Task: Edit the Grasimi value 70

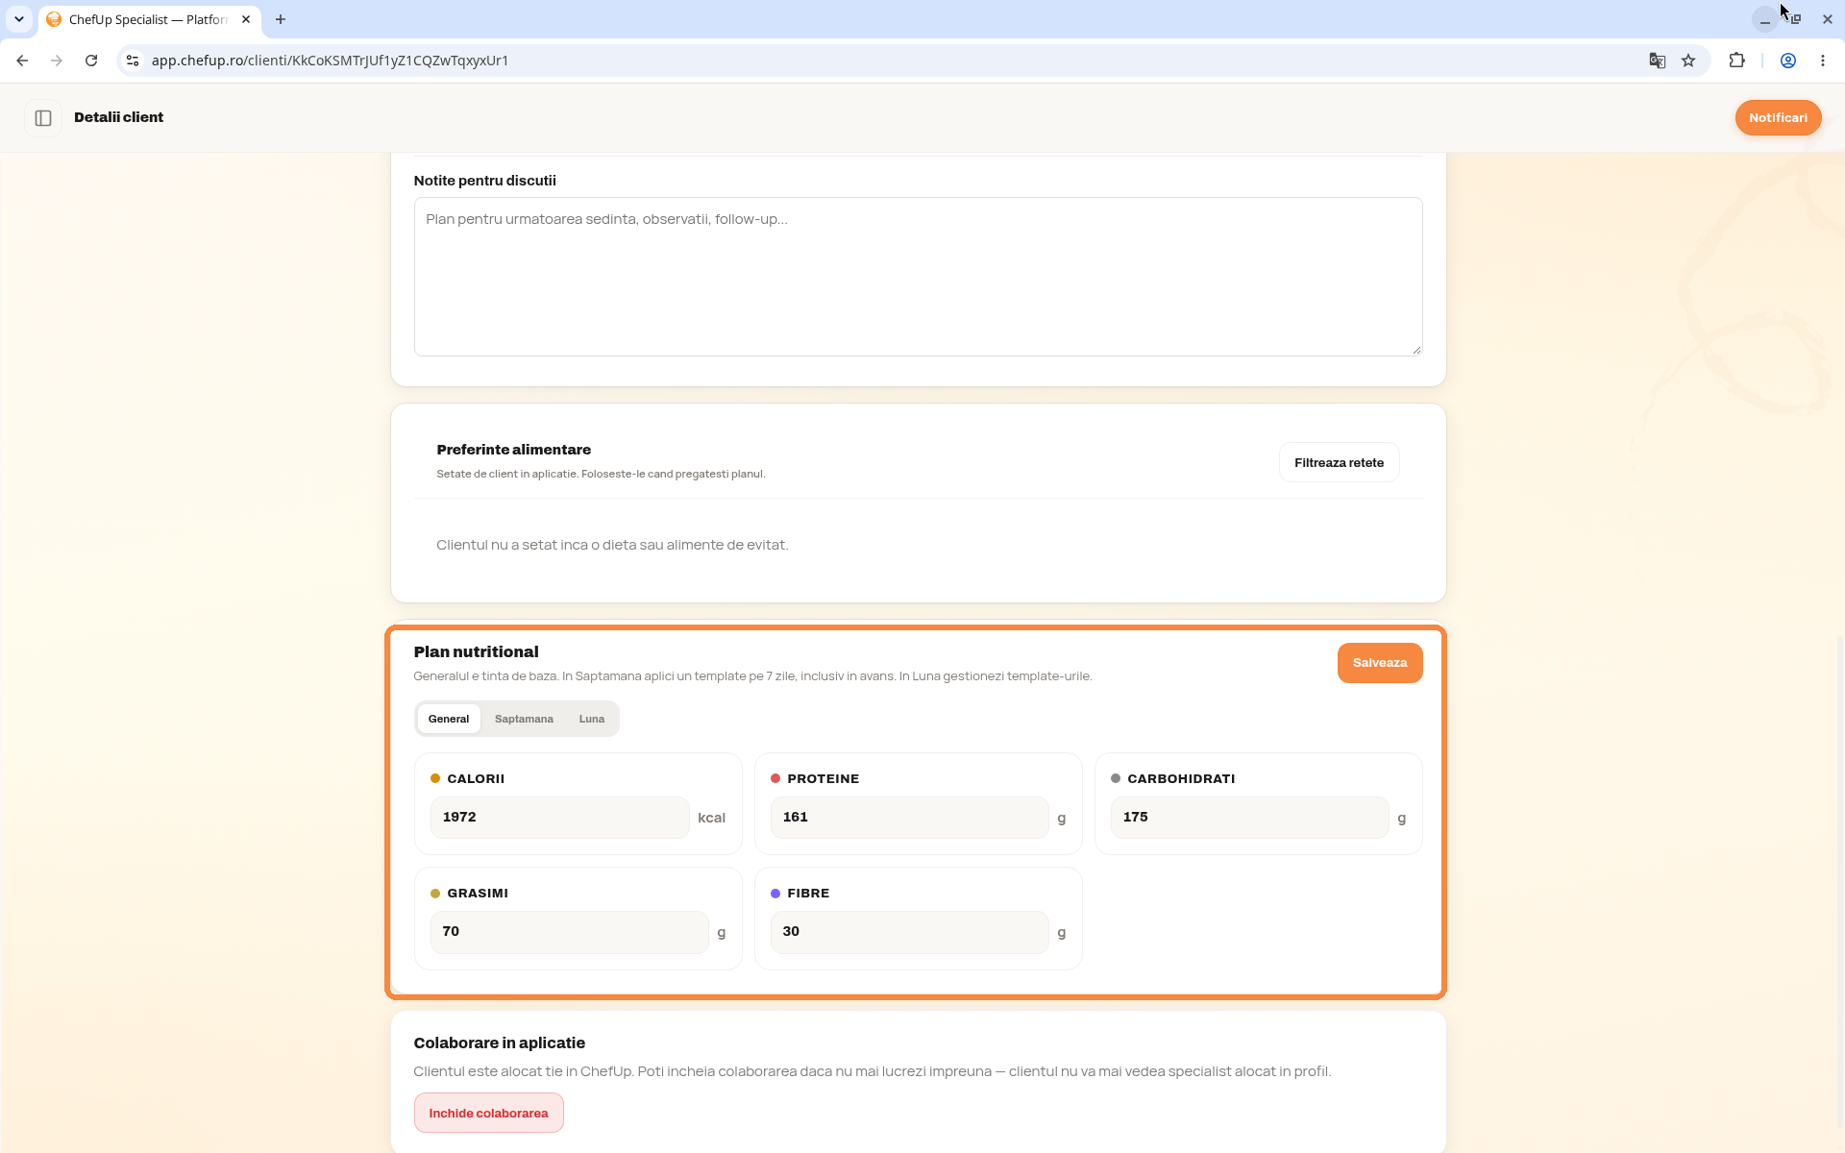Action: 569,932
